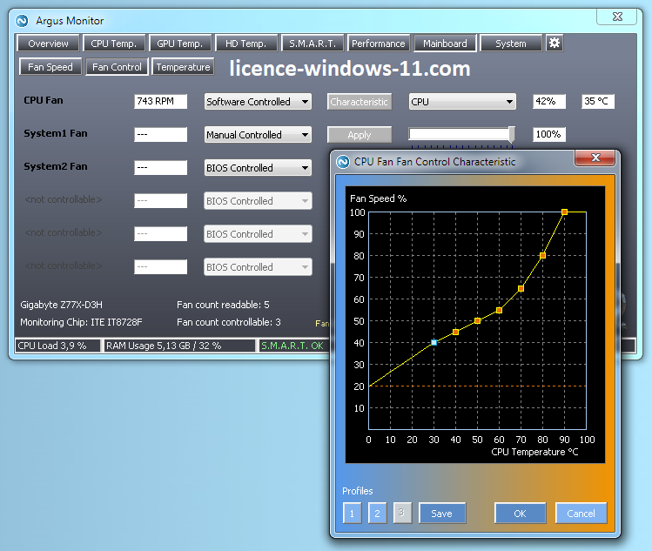Go to the Fan Speed subtab
Viewport: 652px width, 551px height.
[x=50, y=67]
